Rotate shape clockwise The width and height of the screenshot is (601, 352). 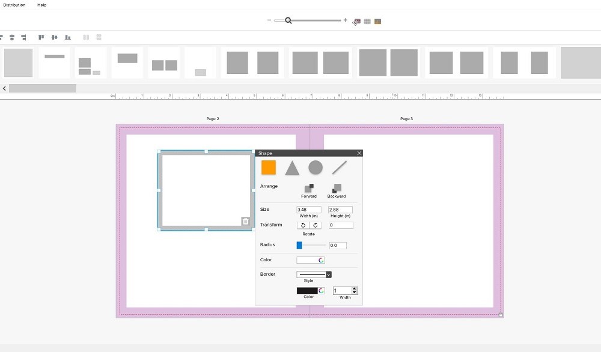[316, 225]
